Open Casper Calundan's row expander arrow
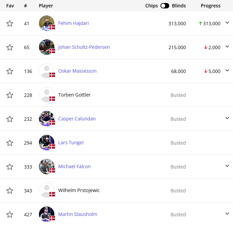Viewport: 233px width, 225px height. [227, 118]
